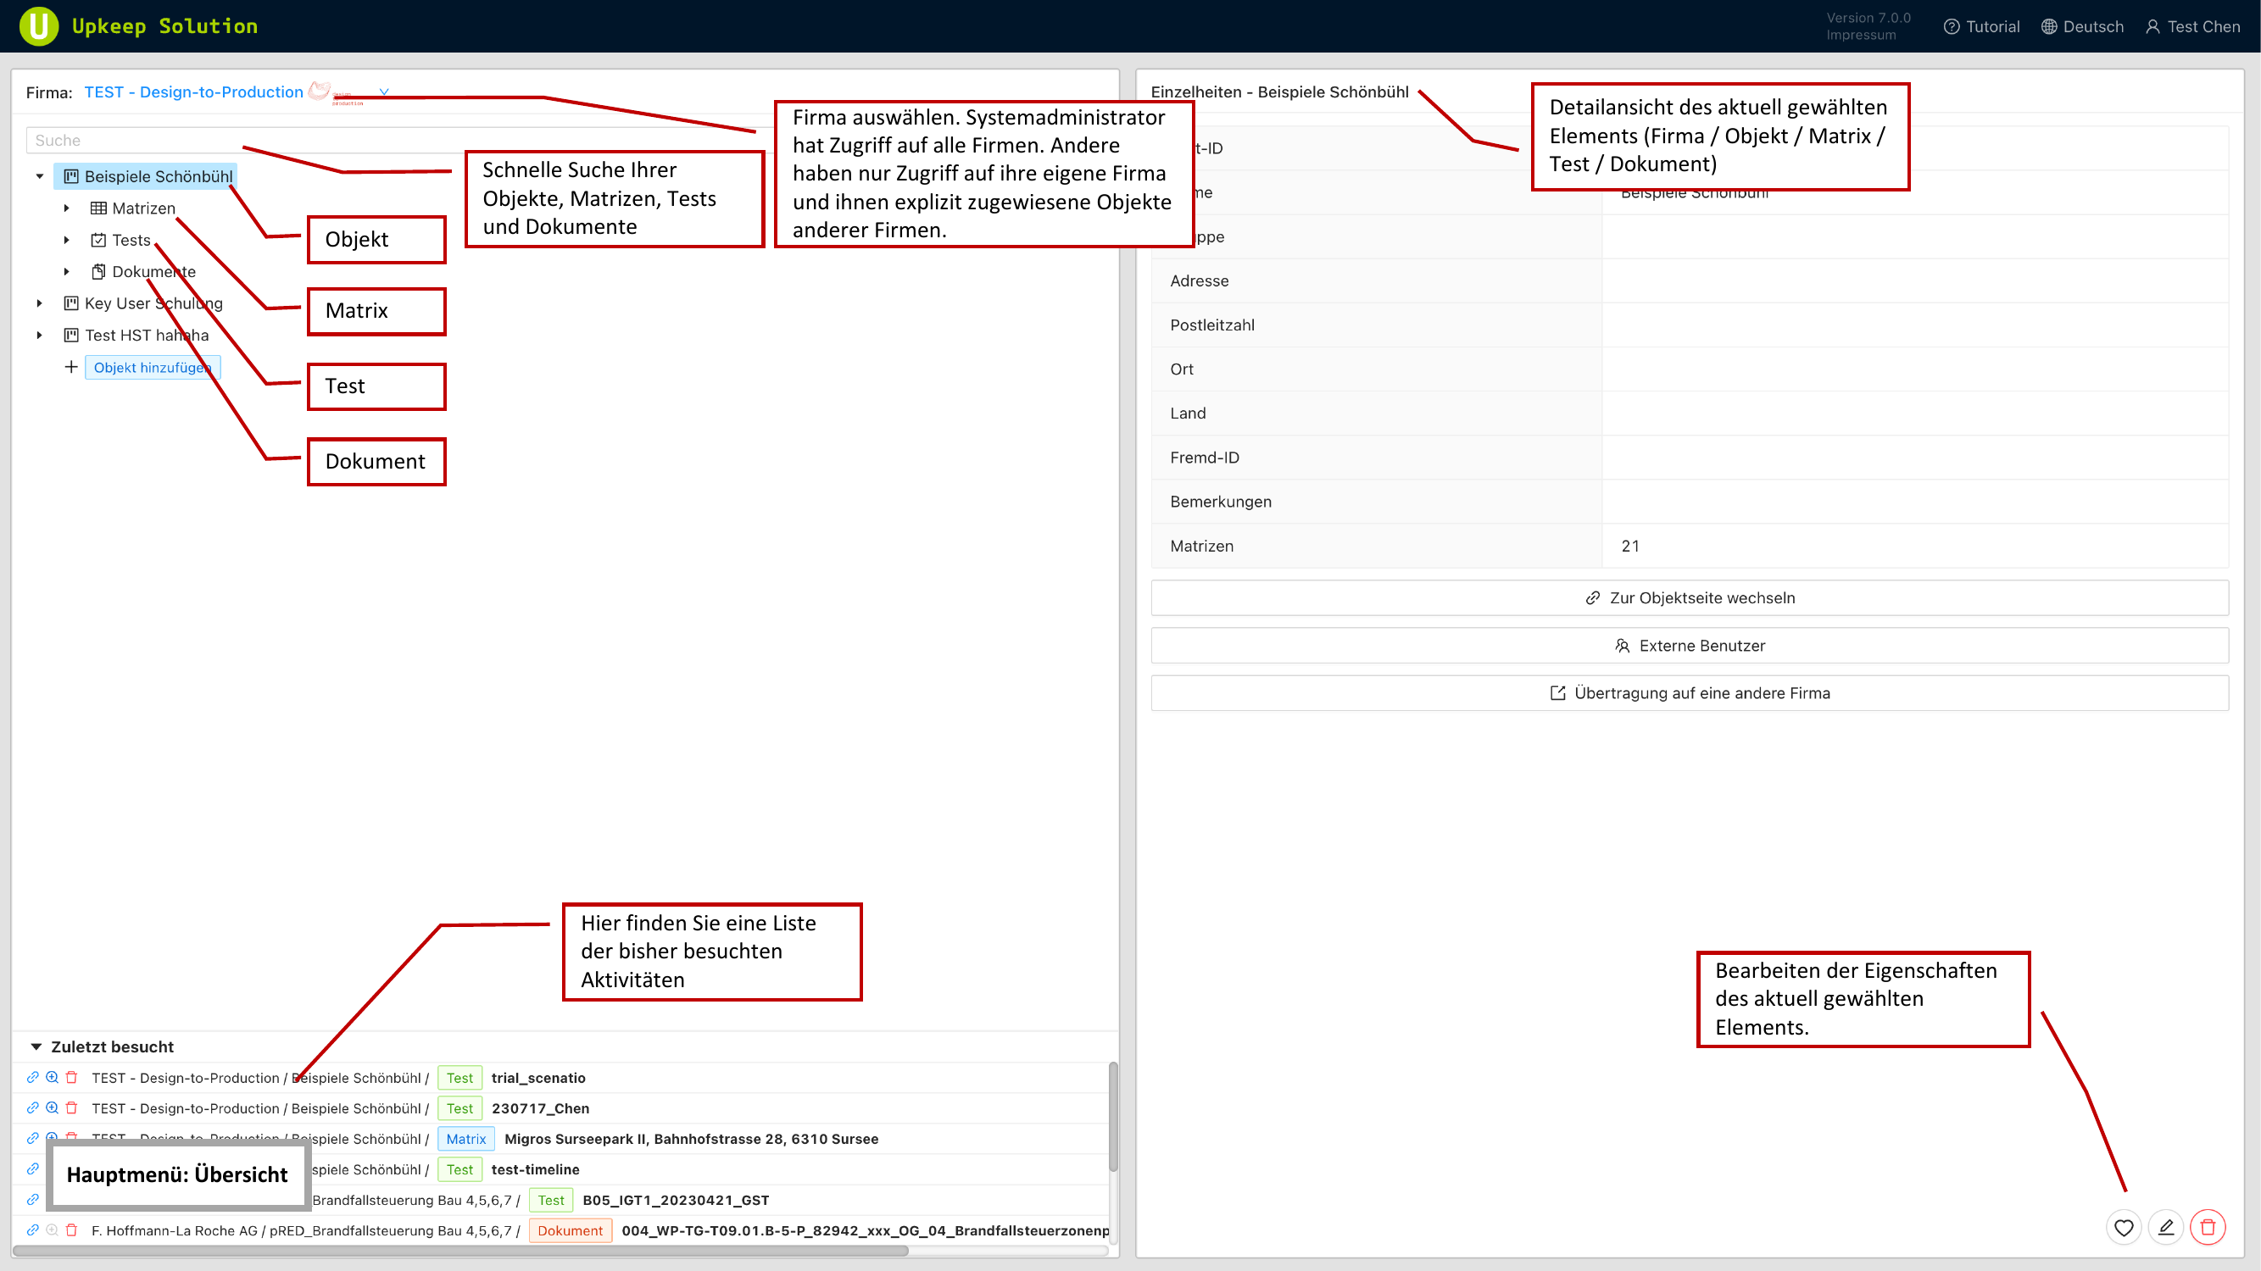Click the plus icon beside Objekt hinzufügen

click(x=71, y=367)
